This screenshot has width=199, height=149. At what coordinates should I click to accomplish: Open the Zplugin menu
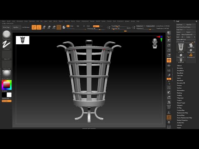[x=127, y=21]
